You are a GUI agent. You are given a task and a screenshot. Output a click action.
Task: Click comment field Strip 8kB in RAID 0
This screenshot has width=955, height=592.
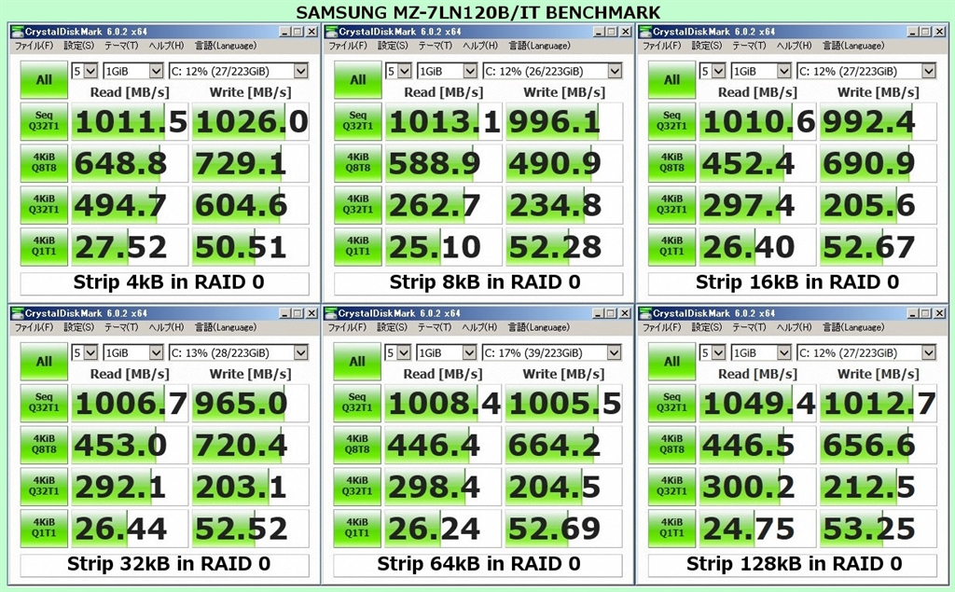tap(478, 283)
